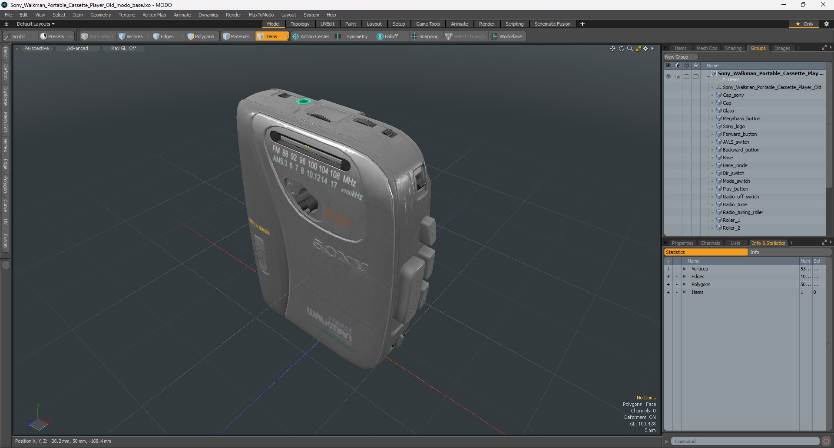The image size is (834, 448).
Task: Open the Default Layouts dropdown
Action: click(36, 24)
